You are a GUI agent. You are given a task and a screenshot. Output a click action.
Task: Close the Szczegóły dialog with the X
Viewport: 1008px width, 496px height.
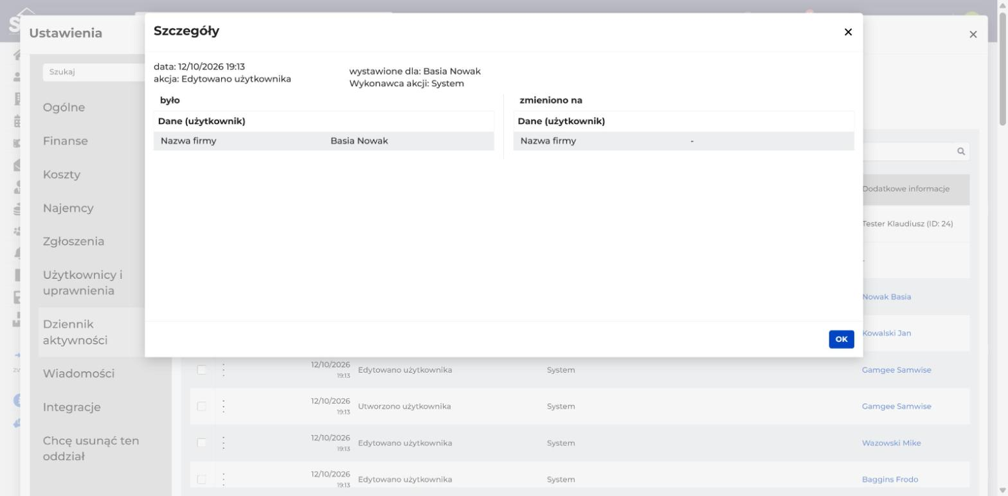point(848,32)
